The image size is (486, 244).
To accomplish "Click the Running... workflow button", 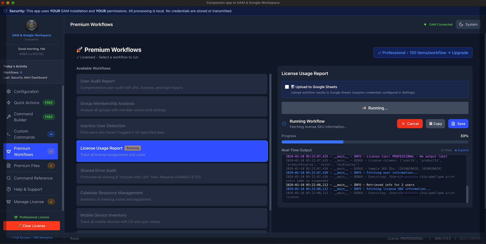I will pyautogui.click(x=375, y=108).
